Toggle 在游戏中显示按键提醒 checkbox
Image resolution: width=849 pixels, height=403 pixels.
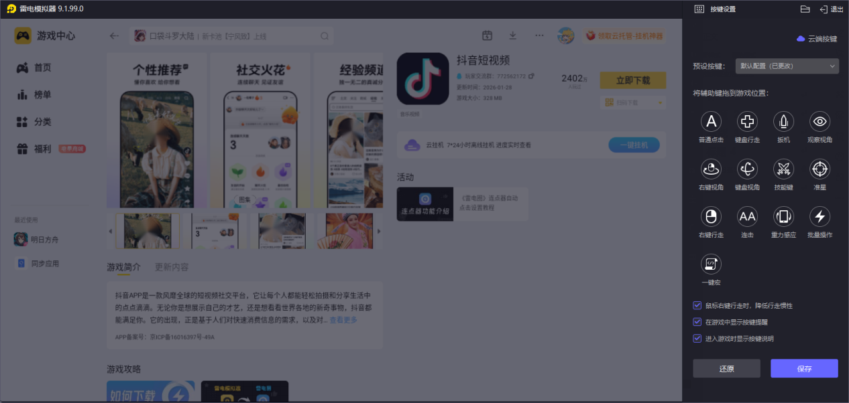click(x=697, y=322)
